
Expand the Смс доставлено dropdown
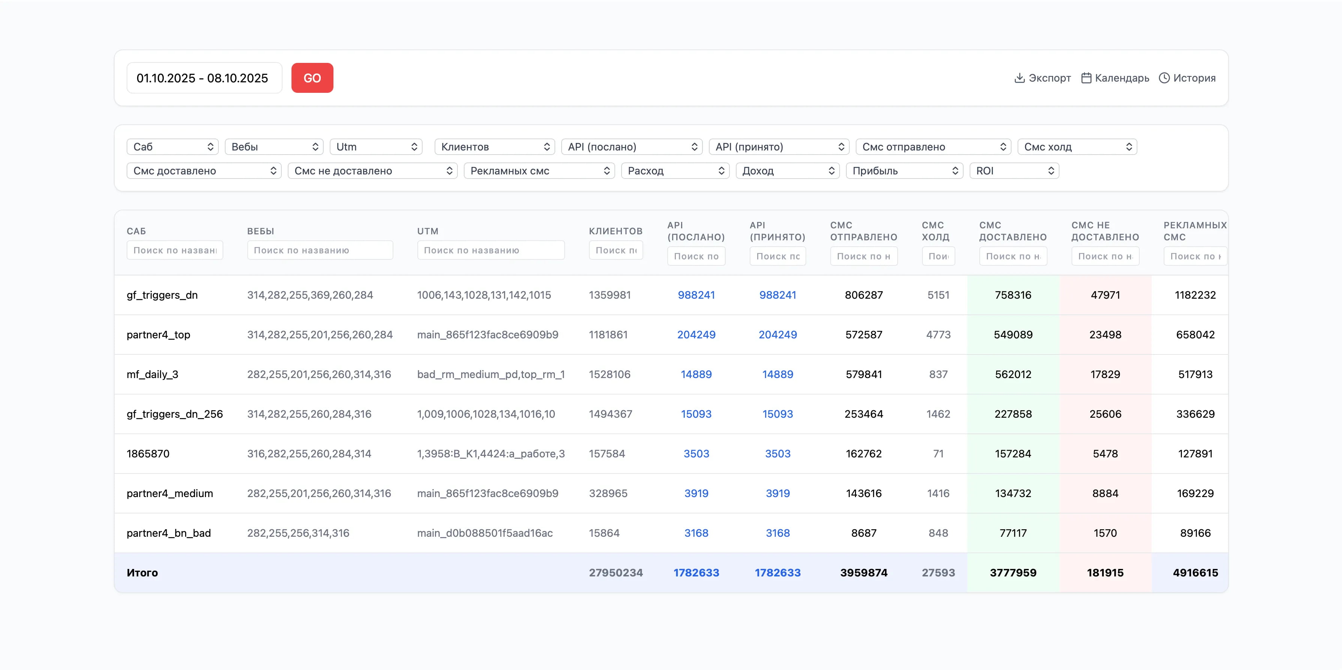click(204, 171)
